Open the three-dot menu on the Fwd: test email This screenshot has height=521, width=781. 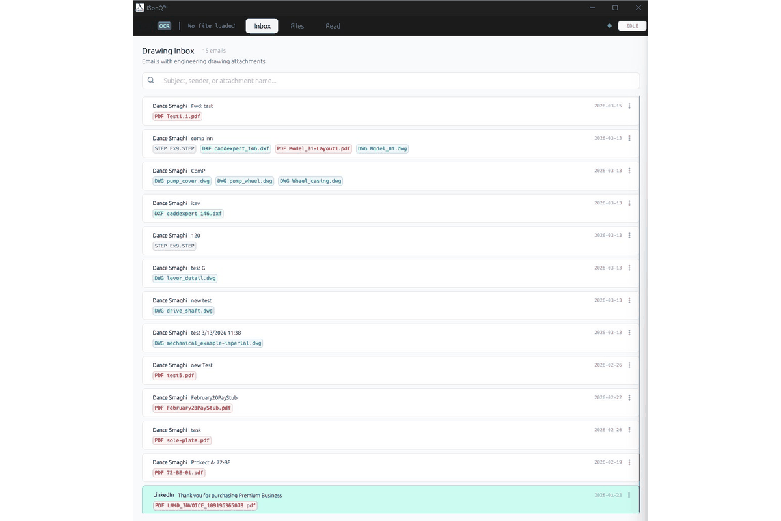point(629,105)
